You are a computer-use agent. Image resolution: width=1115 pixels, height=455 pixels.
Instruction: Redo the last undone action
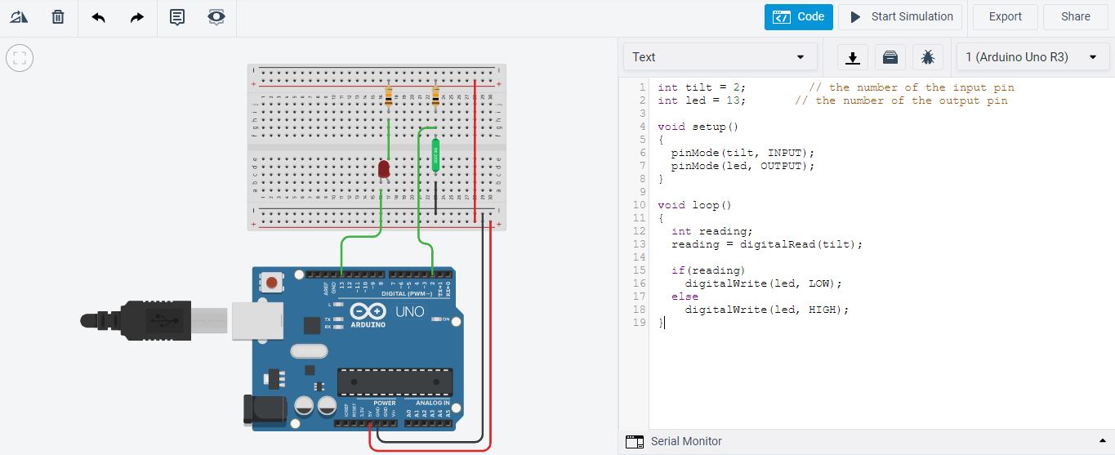137,16
